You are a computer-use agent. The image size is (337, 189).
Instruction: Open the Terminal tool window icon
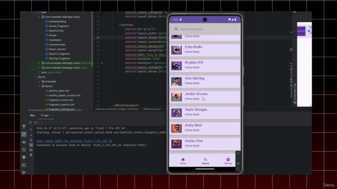[x=24, y=165]
